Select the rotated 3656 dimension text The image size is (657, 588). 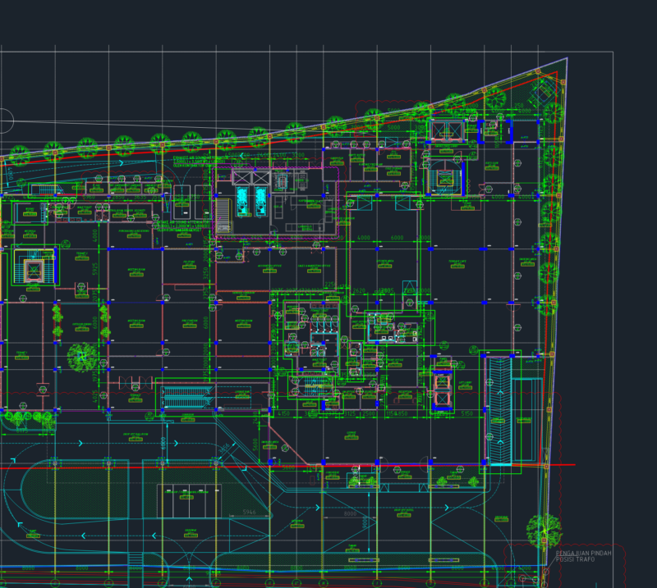point(224,448)
